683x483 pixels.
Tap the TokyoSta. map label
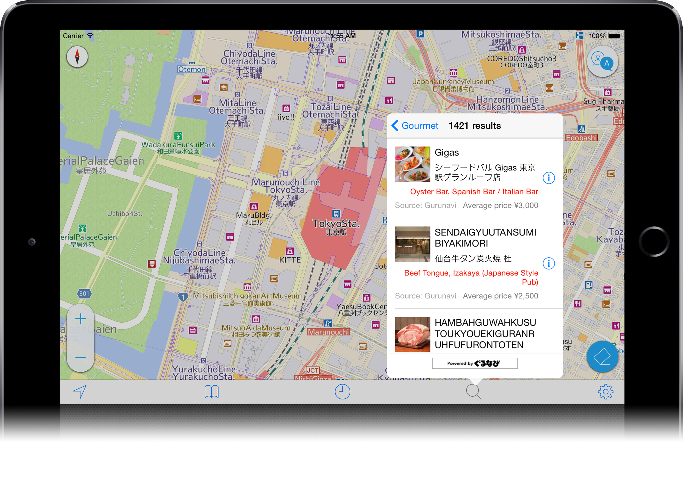pyautogui.click(x=336, y=223)
